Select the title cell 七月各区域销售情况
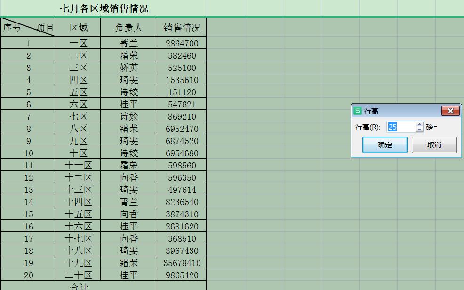 click(104, 8)
